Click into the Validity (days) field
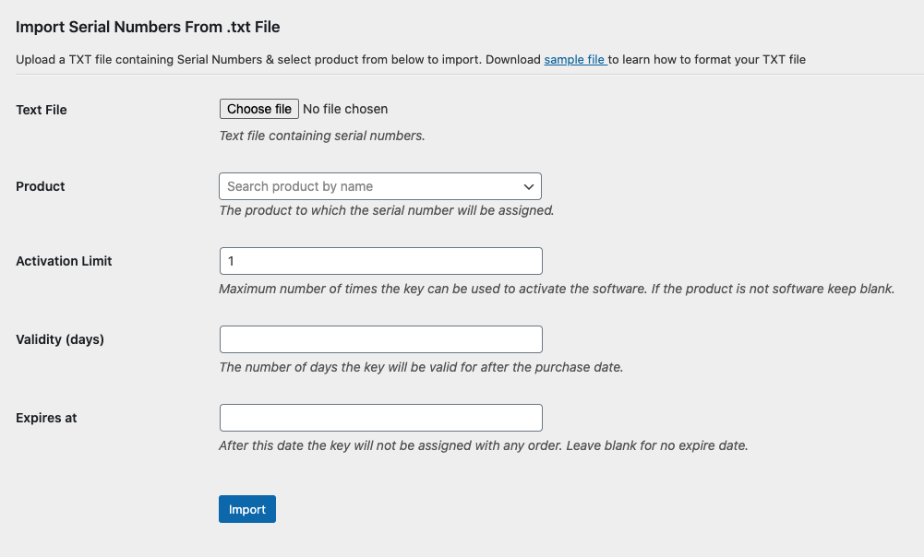Image resolution: width=924 pixels, height=557 pixels. pos(380,339)
